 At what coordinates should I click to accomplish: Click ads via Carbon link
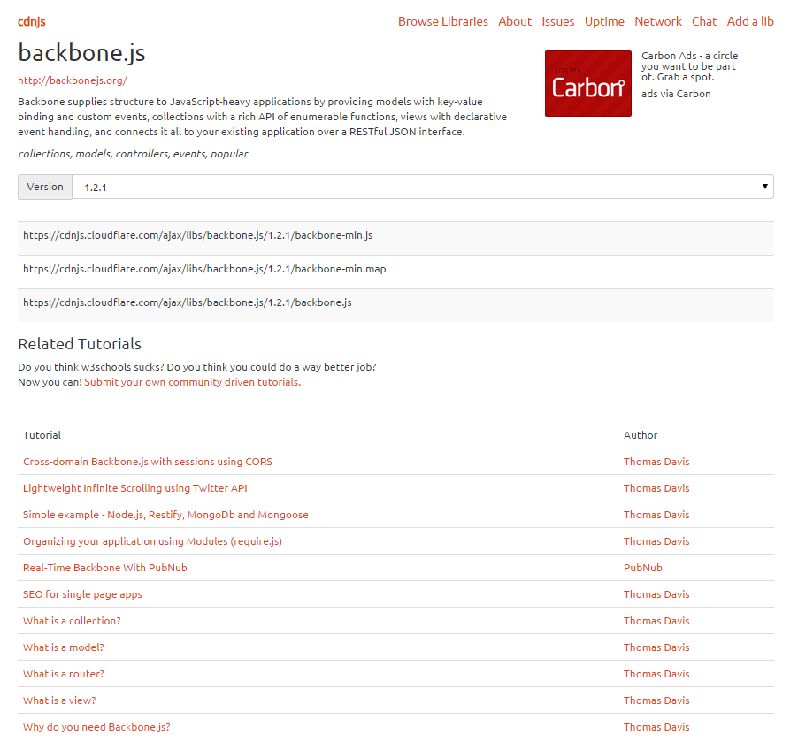coord(676,94)
